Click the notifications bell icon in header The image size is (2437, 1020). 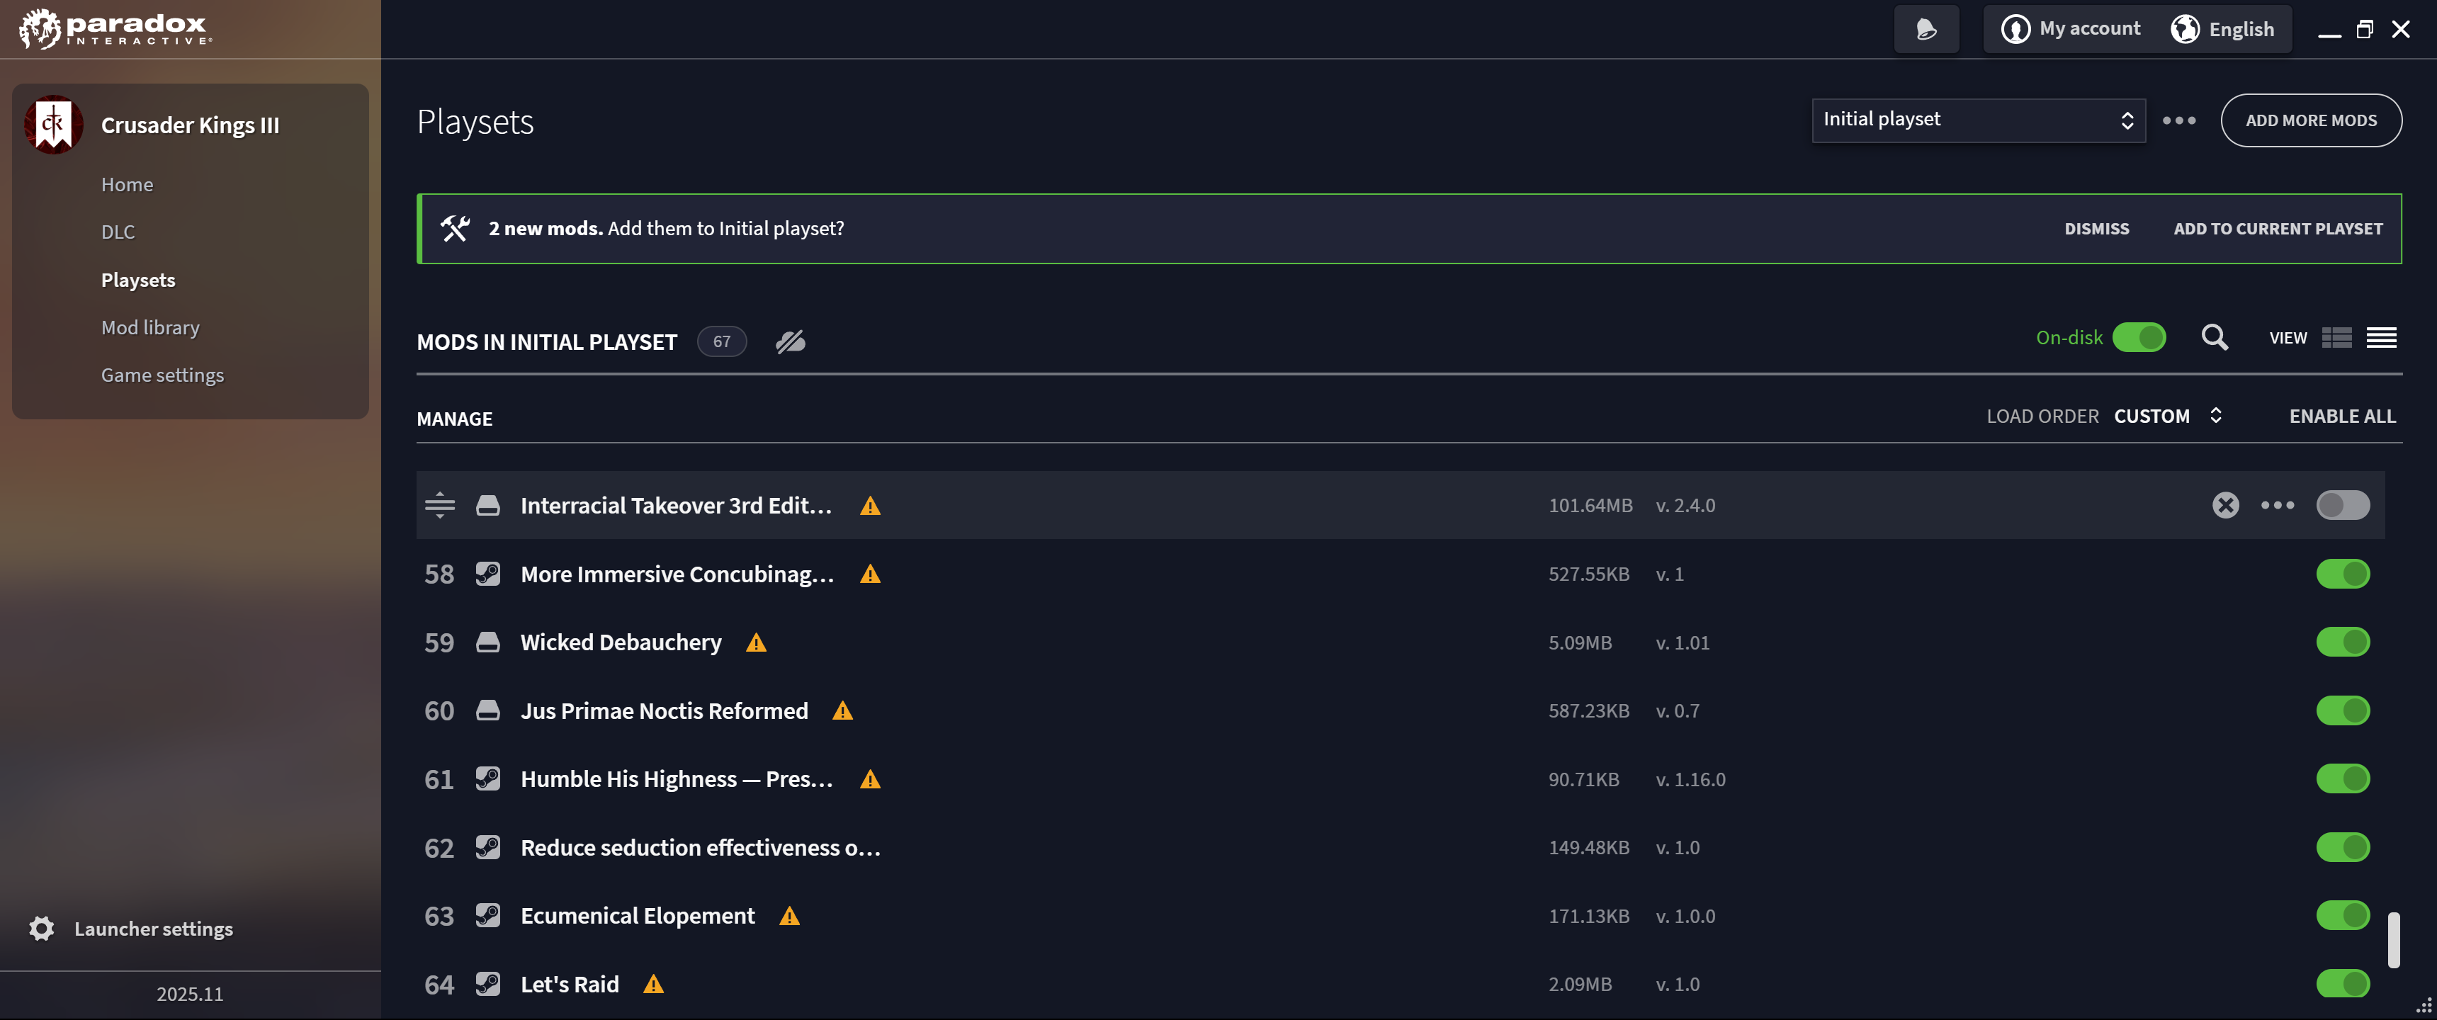1926,29
